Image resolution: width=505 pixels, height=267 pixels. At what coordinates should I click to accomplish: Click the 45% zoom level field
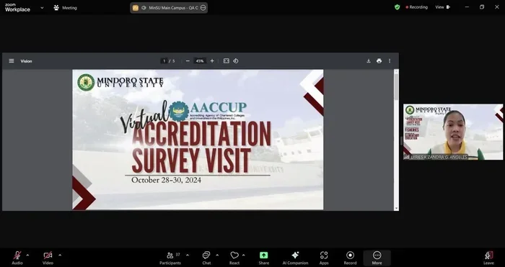[200, 61]
